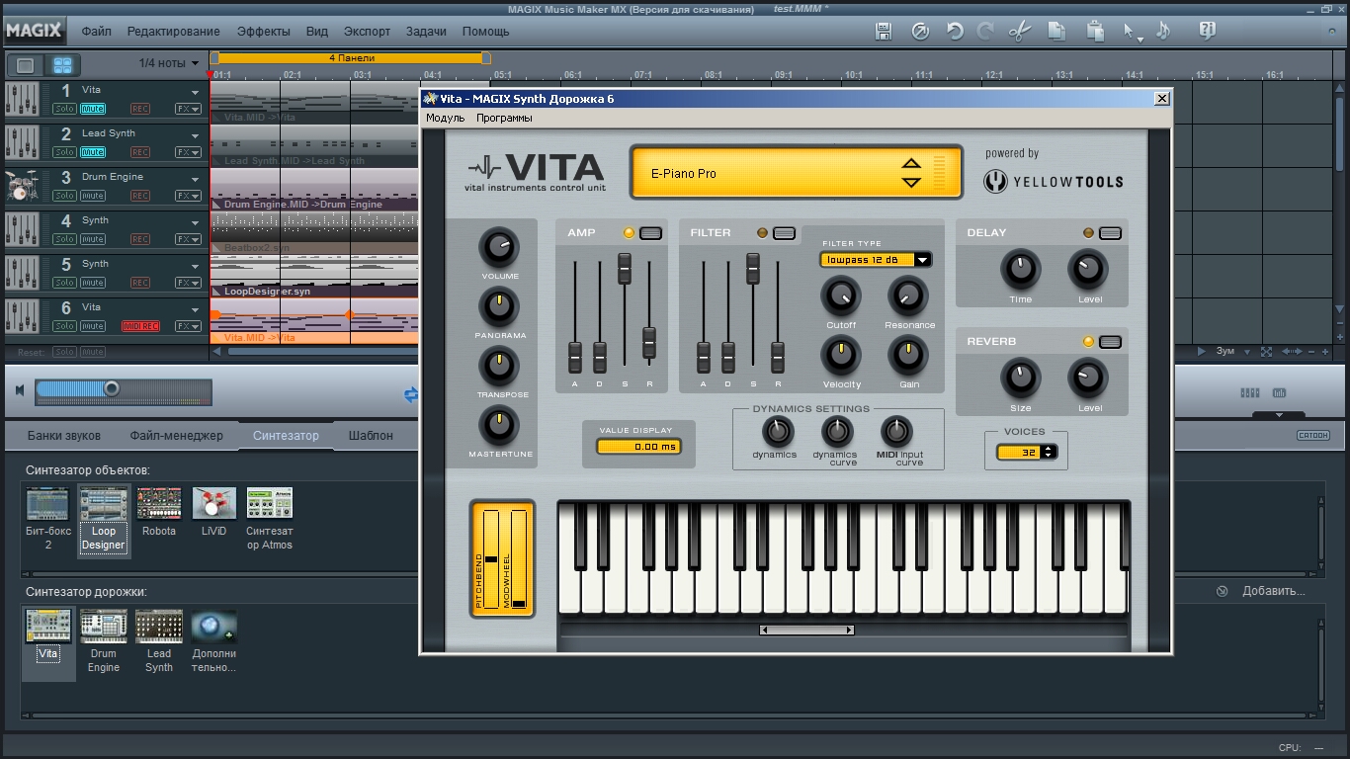Switch to the Шаблон tab
This screenshot has width=1350, height=759.
371,435
